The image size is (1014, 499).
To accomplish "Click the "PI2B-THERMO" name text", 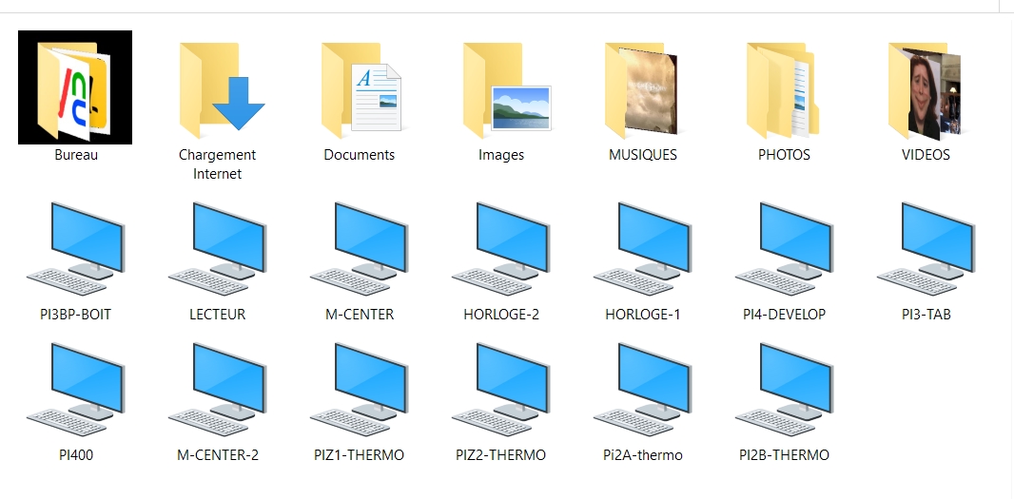I will 784,455.
